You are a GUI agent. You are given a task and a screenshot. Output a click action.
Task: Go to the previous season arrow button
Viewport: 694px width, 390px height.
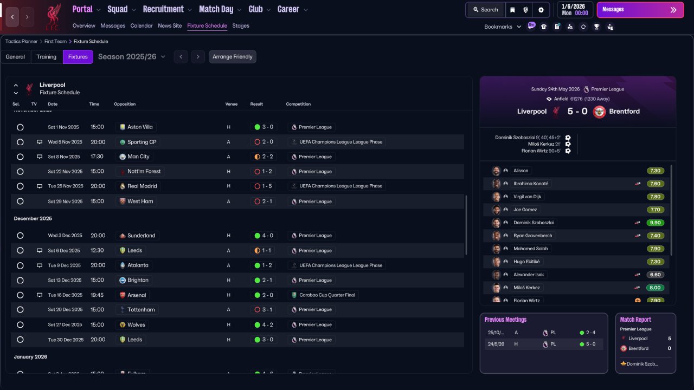[x=181, y=57]
